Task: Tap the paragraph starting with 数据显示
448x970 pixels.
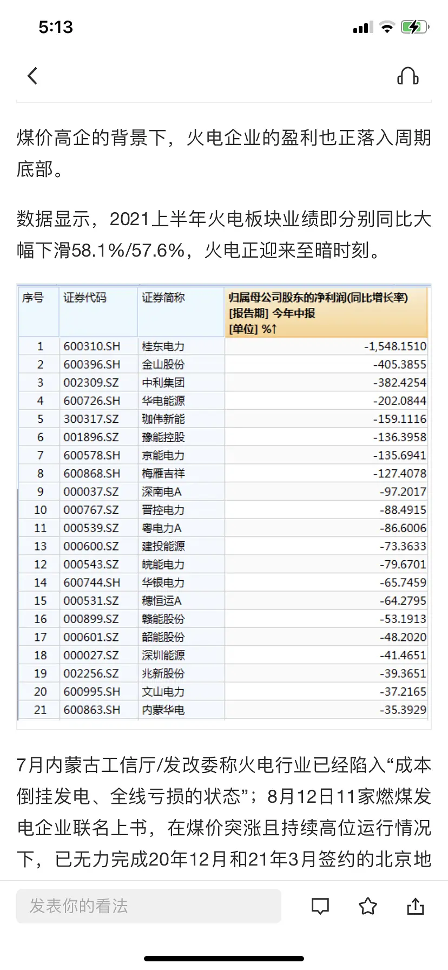Action: pyautogui.click(x=224, y=234)
